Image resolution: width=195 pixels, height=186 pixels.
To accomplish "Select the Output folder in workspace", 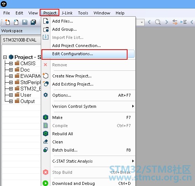I will [x=27, y=101].
